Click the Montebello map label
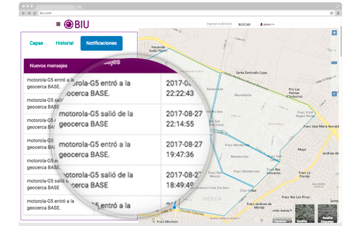 [243, 95]
